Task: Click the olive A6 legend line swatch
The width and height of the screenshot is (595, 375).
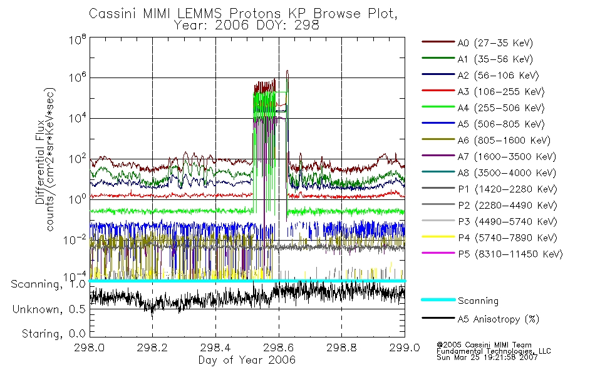Action: (x=438, y=139)
